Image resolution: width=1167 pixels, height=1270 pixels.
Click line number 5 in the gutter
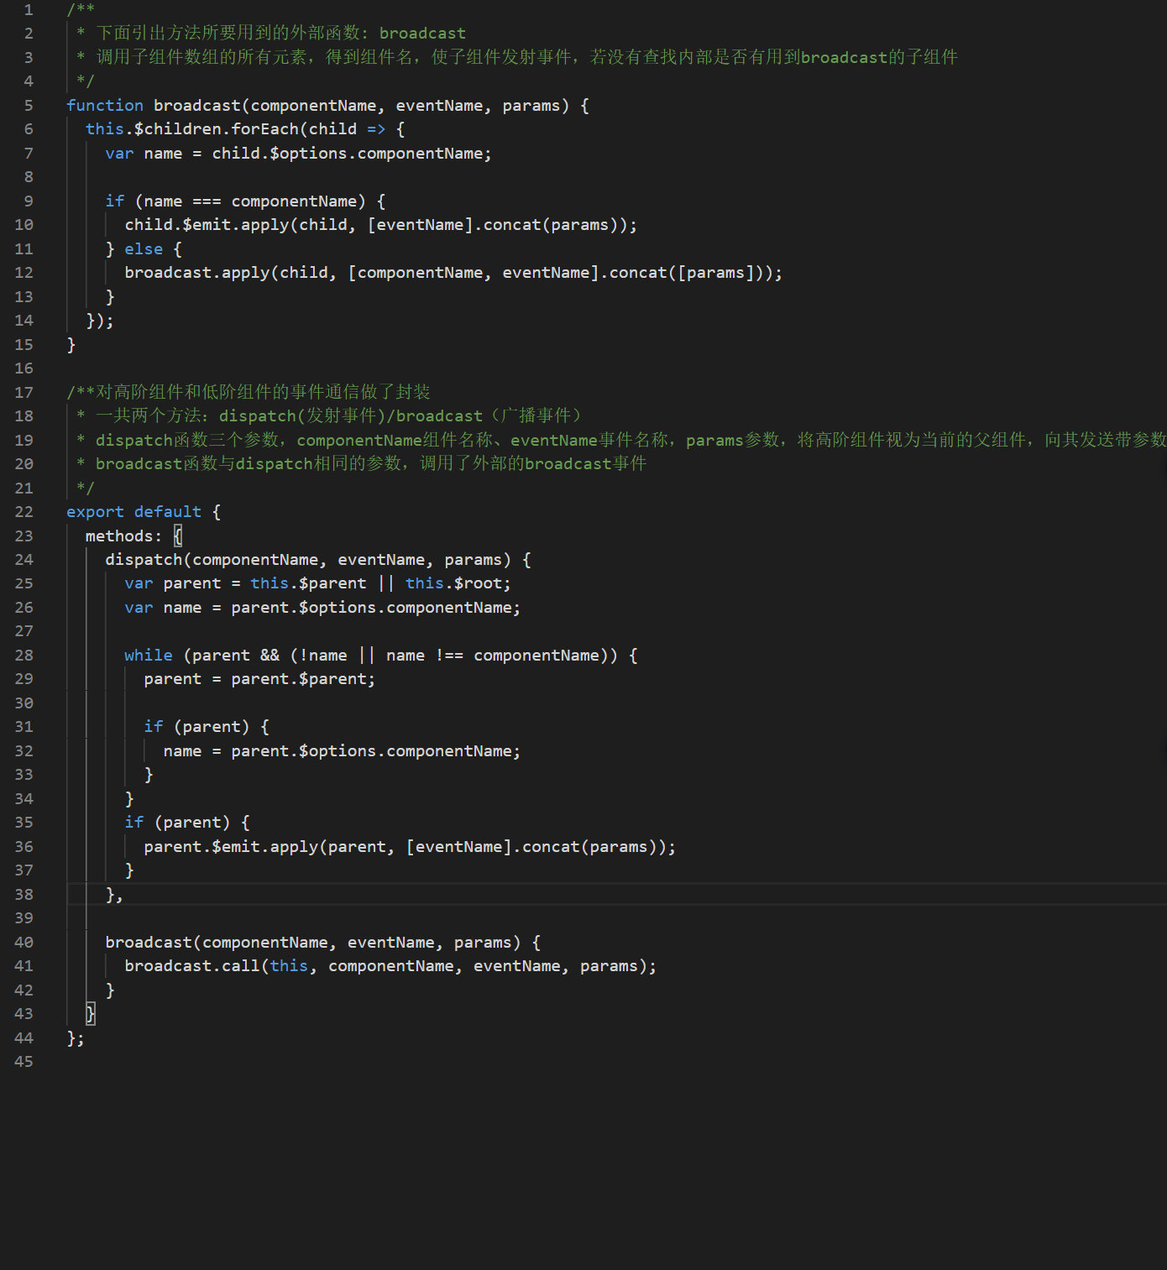click(29, 105)
